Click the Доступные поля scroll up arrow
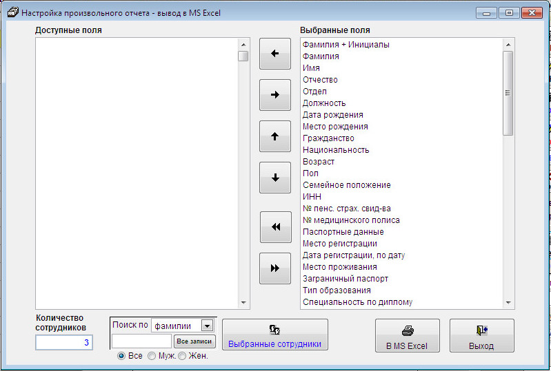Viewport: 551px width, 371px height. pos(243,45)
